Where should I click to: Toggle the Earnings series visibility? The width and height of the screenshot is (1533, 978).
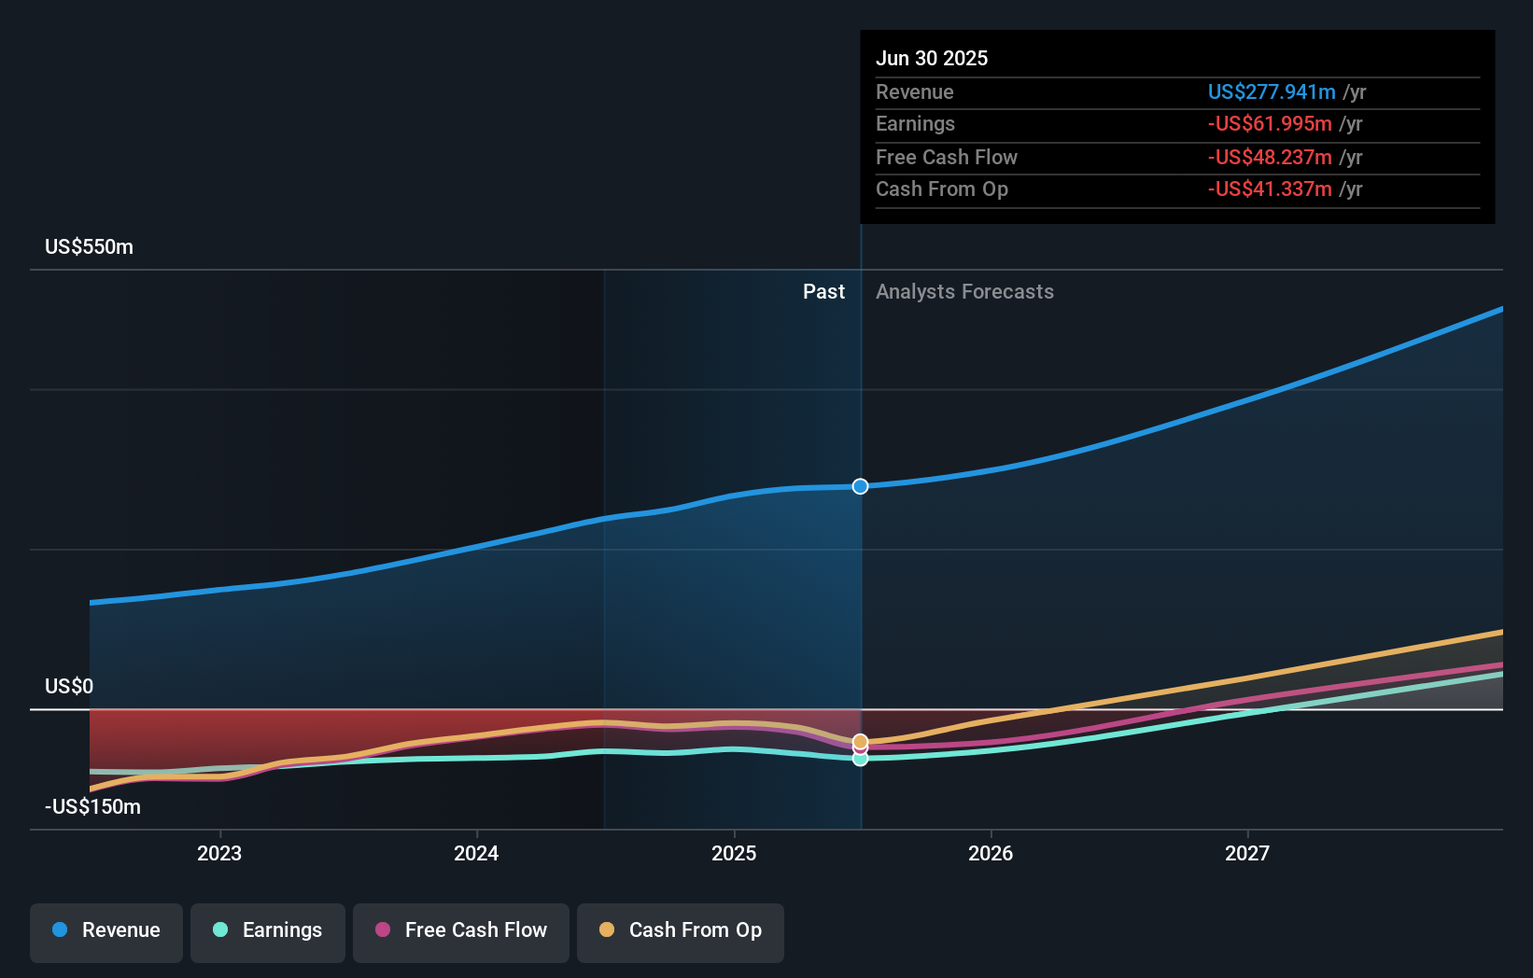tap(267, 932)
